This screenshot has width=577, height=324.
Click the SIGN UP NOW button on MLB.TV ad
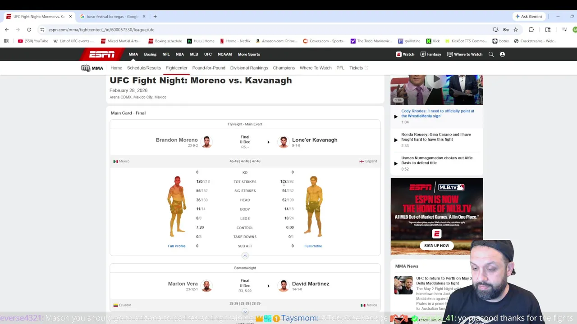point(436,246)
